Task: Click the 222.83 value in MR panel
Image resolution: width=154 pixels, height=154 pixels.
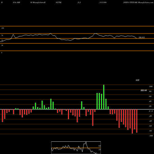Action: [x=144, y=90]
